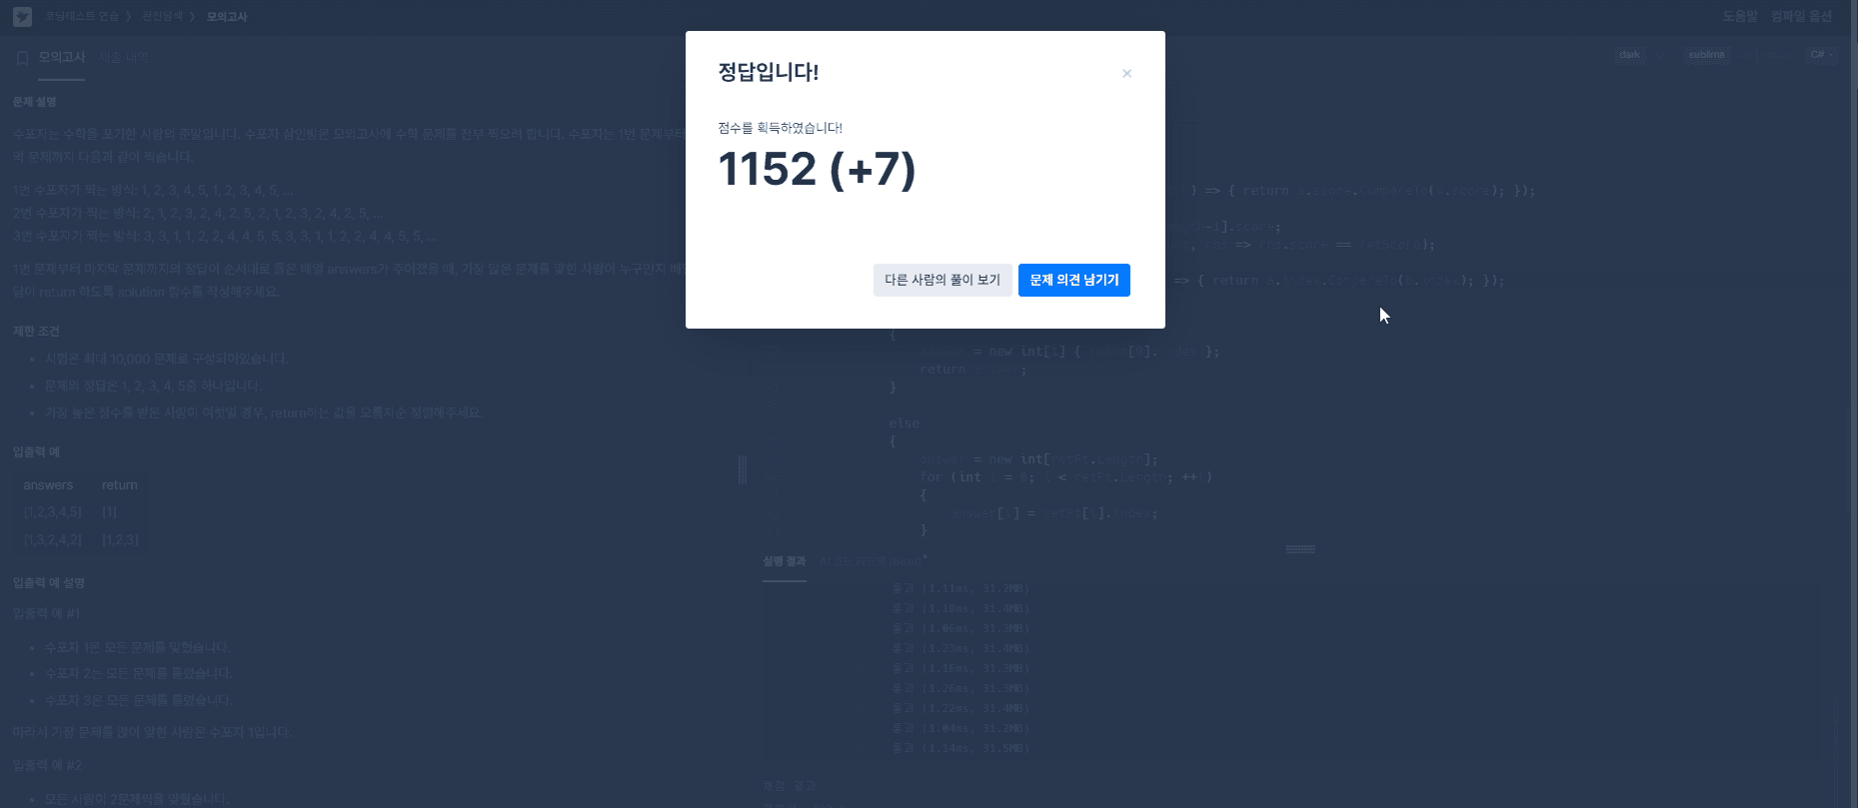Click the return column header
Screen dimensions: 1858x808
tap(120, 485)
